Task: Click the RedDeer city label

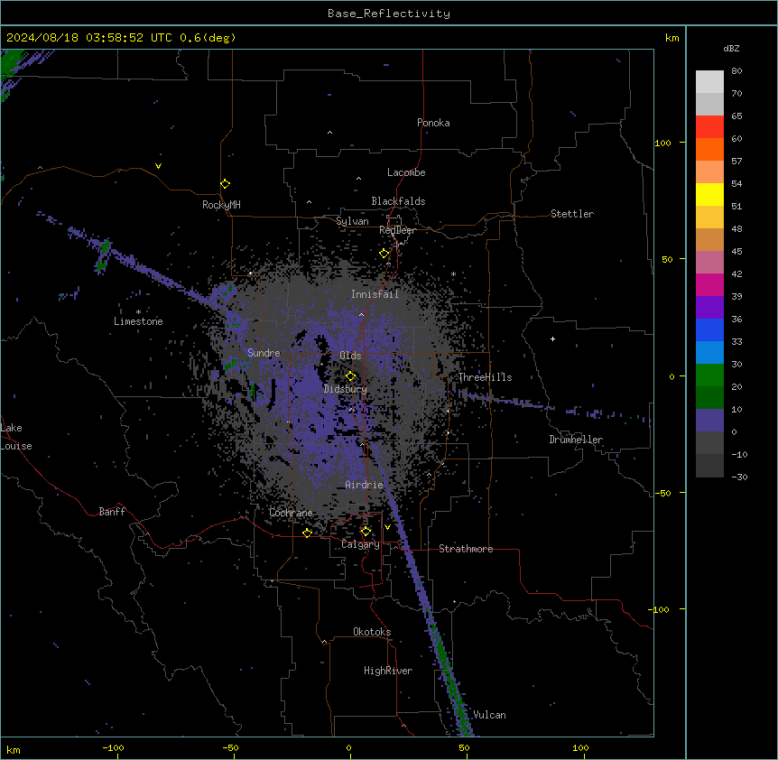Action: click(x=397, y=230)
